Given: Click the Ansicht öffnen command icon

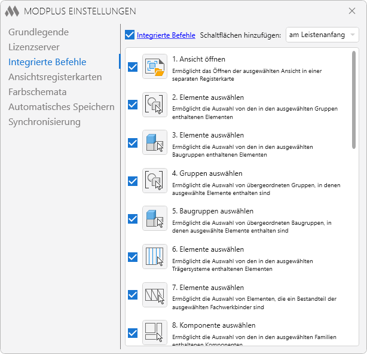Looking at the screenshot, I should [155, 66].
